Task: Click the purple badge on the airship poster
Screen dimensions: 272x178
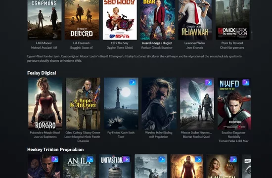Action: 208,83
